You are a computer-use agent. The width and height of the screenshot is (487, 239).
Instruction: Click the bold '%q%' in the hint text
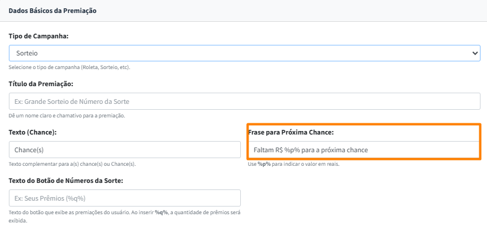point(161,212)
